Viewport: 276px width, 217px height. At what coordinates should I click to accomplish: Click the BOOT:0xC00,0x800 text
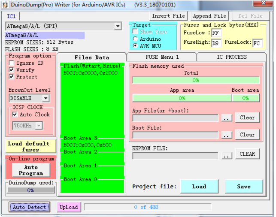pyautogui.click(x=88, y=145)
